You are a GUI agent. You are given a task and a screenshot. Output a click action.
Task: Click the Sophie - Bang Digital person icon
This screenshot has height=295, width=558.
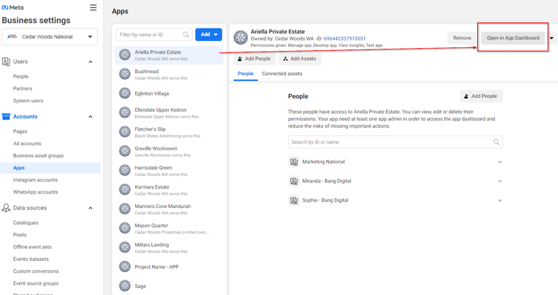(294, 200)
